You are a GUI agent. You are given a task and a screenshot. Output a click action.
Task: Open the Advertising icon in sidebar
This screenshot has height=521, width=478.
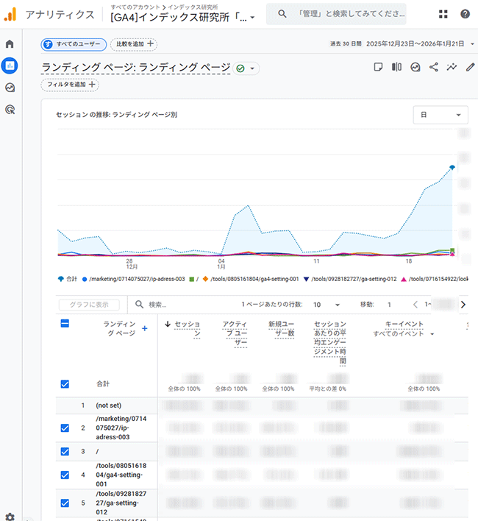[10, 110]
